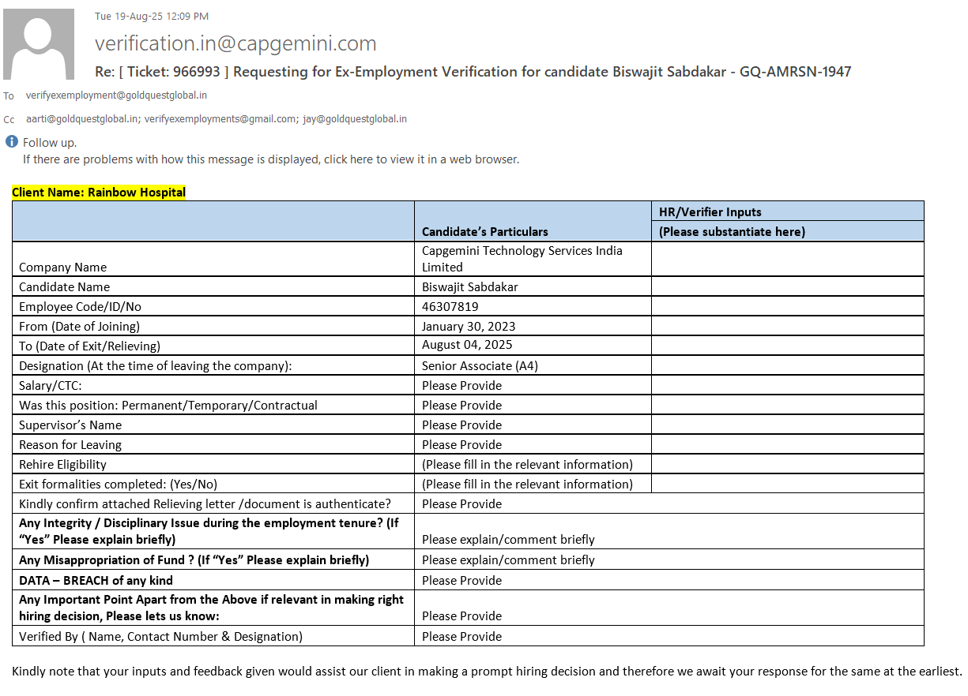Image resolution: width=968 pixels, height=696 pixels.
Task: Click Please Provide in Verified By row
Action: pyautogui.click(x=461, y=637)
